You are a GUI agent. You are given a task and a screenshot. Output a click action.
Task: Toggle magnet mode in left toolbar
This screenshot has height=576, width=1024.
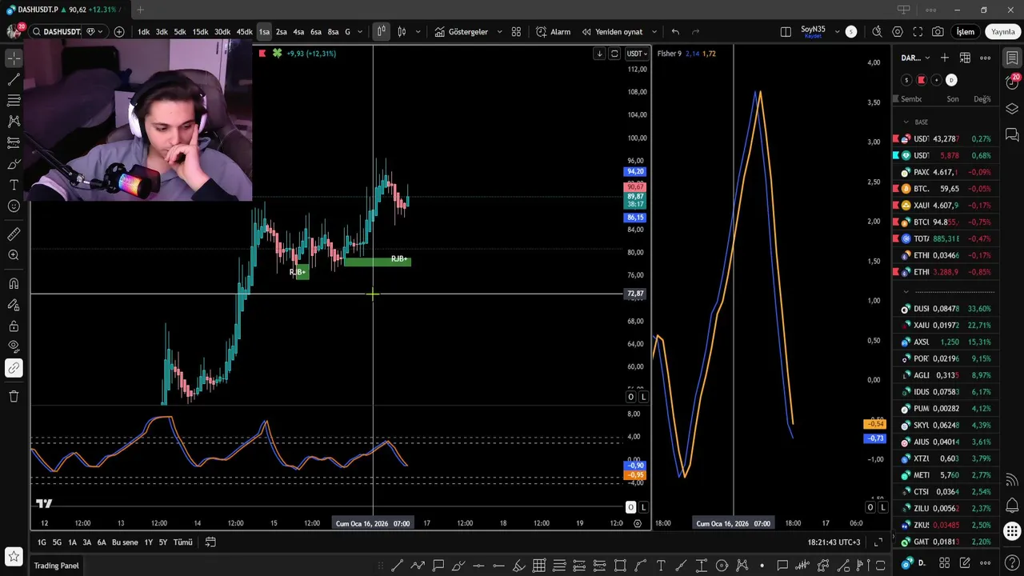14,283
